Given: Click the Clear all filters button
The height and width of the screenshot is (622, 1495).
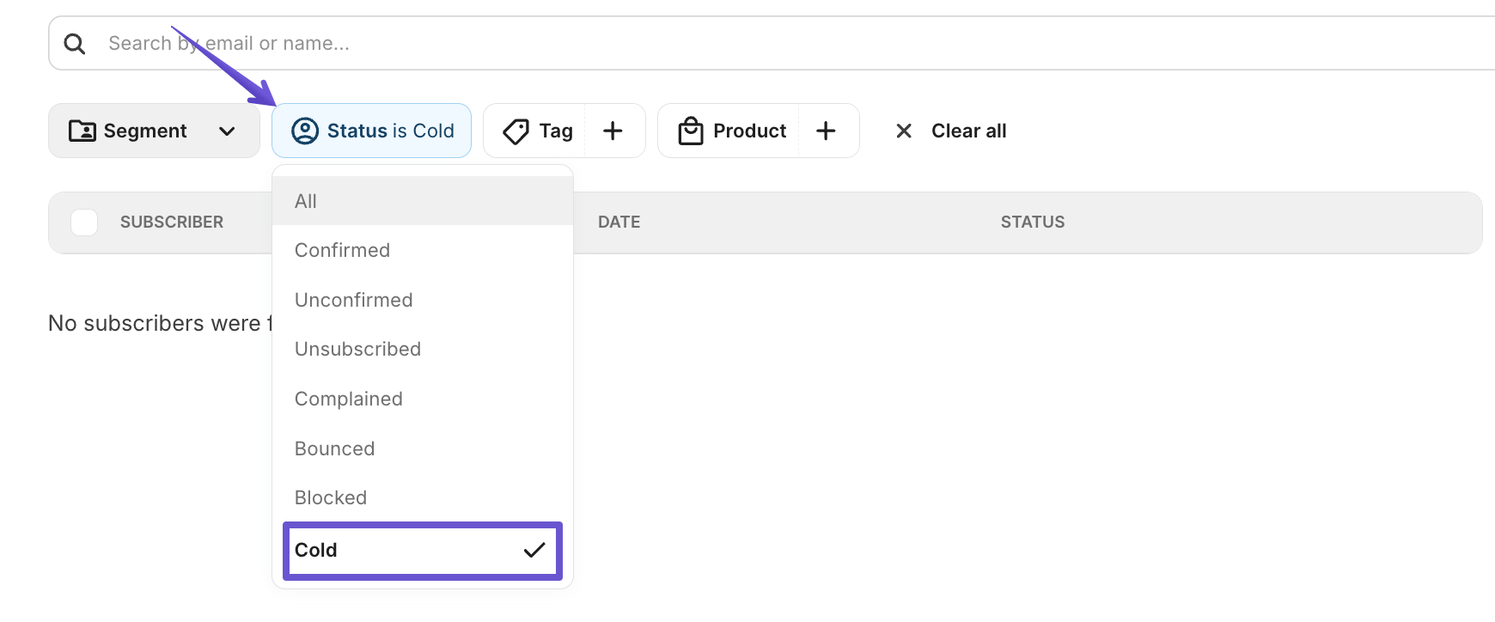Looking at the screenshot, I should coord(951,131).
